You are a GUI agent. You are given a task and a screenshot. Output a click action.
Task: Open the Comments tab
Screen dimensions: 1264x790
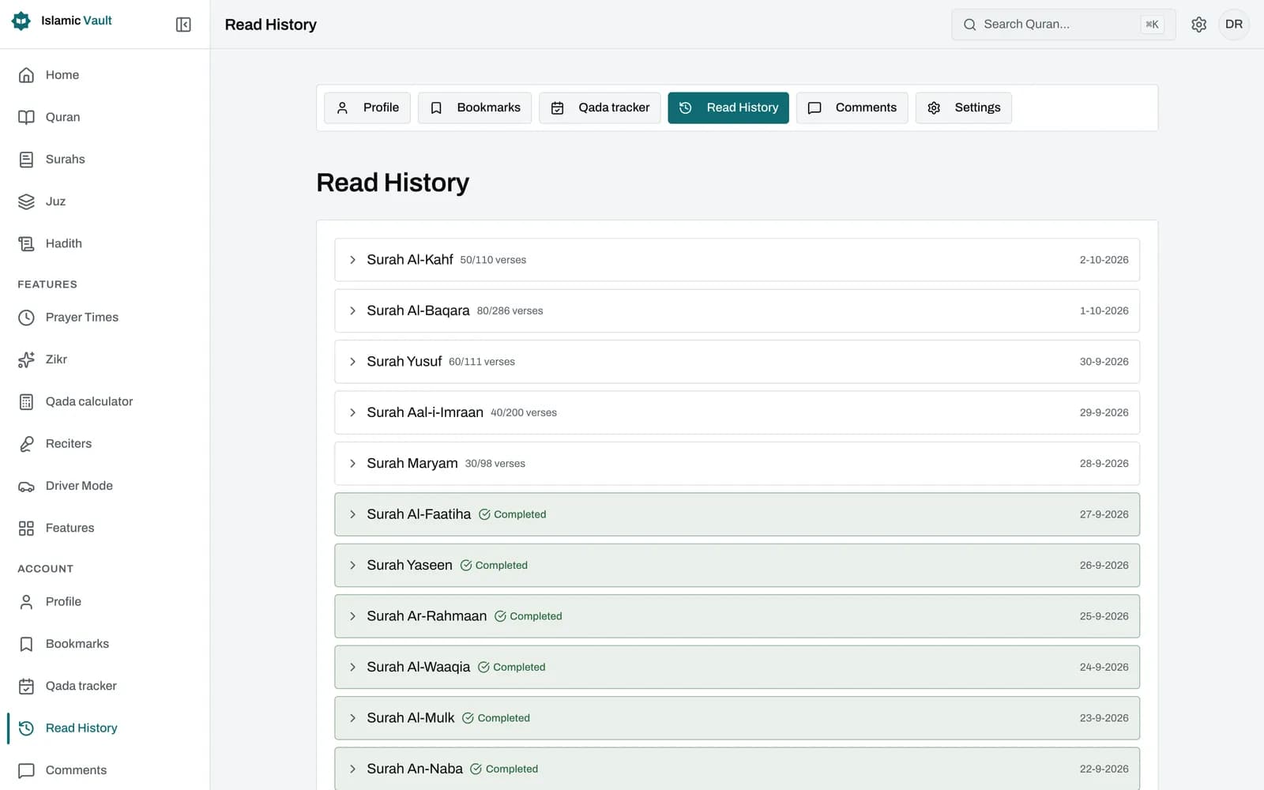(852, 107)
